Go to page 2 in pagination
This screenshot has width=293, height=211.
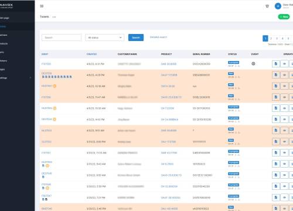(271, 39)
